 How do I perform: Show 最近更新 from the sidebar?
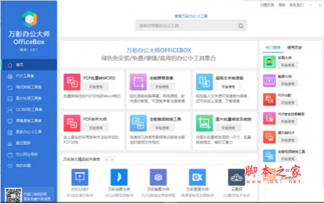(29, 143)
